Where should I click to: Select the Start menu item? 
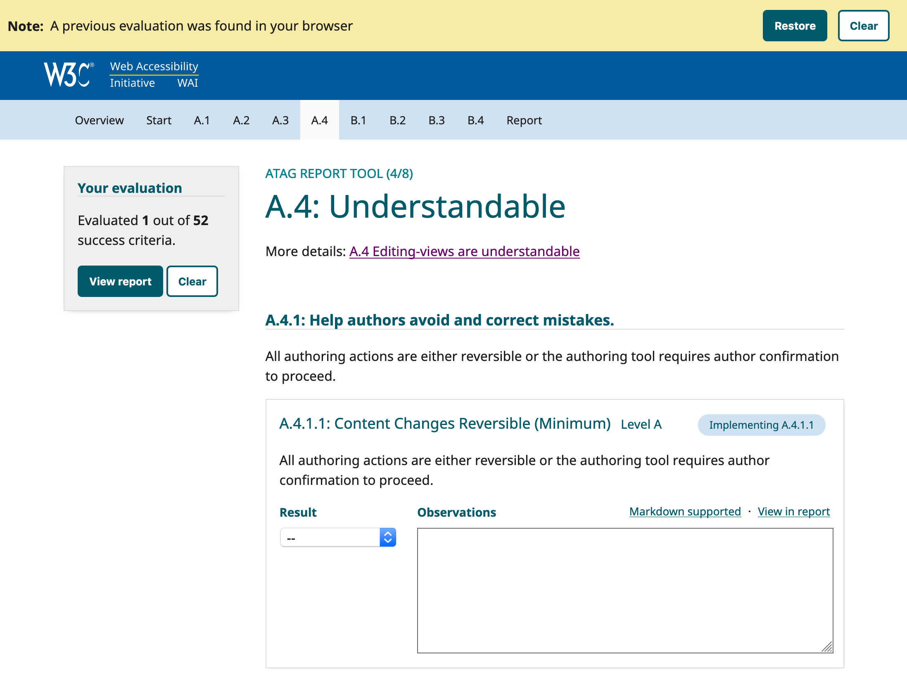pyautogui.click(x=159, y=120)
